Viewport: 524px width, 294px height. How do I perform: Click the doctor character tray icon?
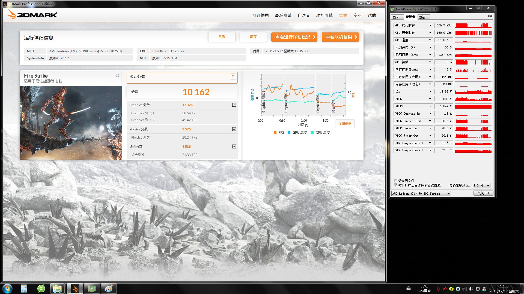pos(484,289)
